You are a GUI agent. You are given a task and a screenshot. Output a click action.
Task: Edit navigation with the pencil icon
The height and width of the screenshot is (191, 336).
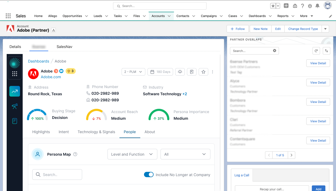coord(331,16)
